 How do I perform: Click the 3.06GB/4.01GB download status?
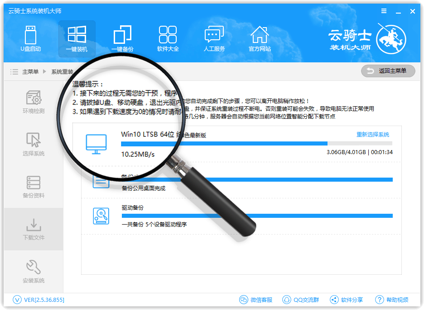(x=359, y=152)
